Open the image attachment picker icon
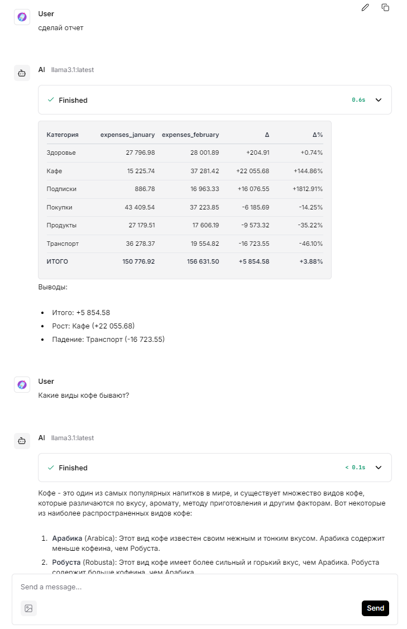The height and width of the screenshot is (629, 407). pos(28,608)
